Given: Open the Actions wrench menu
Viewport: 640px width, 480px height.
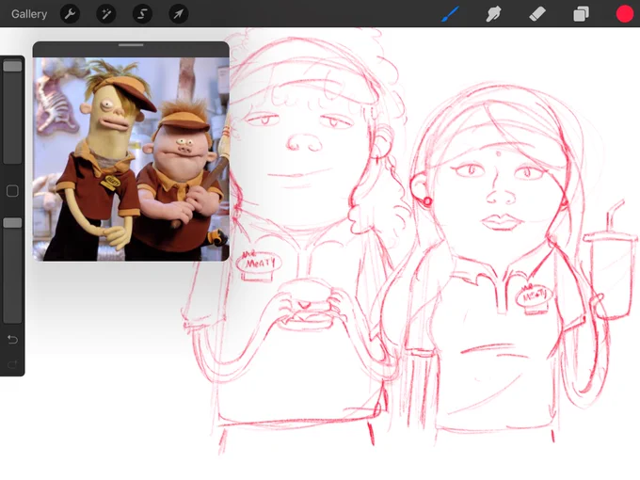Looking at the screenshot, I should pyautogui.click(x=70, y=14).
